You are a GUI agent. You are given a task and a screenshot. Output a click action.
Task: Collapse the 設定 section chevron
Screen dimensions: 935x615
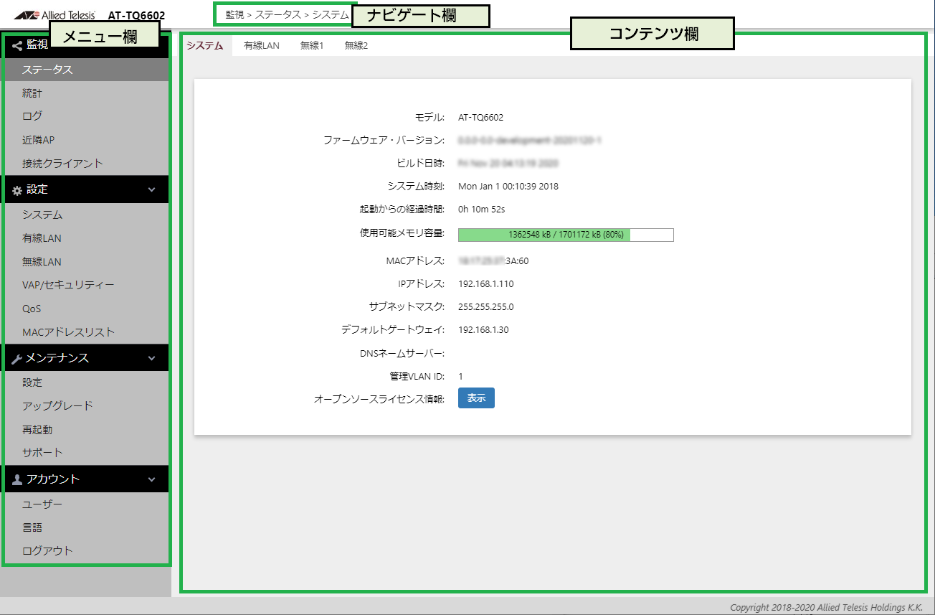pos(151,190)
